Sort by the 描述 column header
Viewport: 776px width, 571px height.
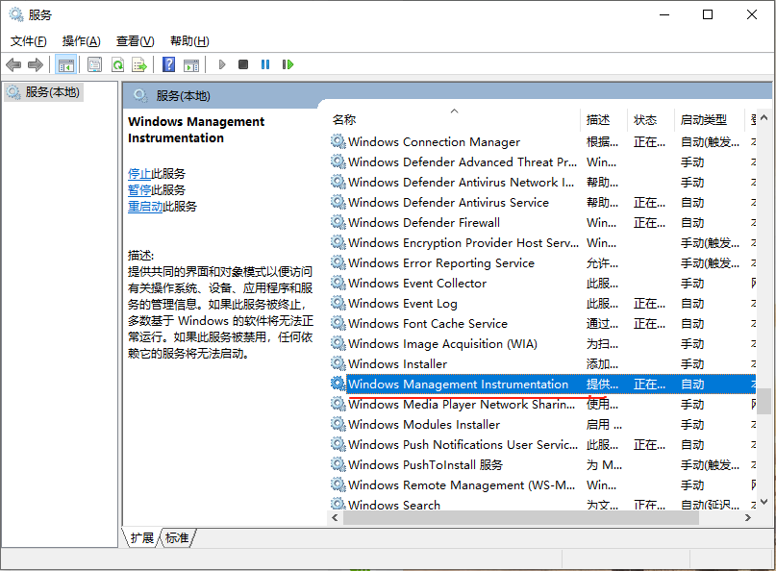[603, 120]
